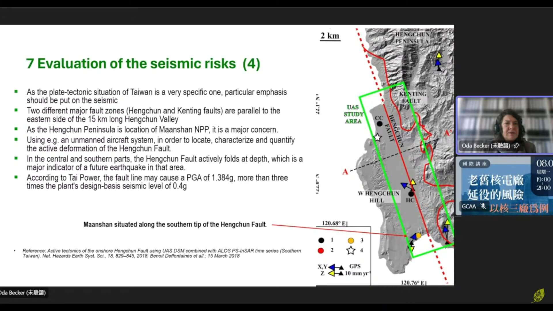Click the reference citation text below the bullets

(162, 253)
